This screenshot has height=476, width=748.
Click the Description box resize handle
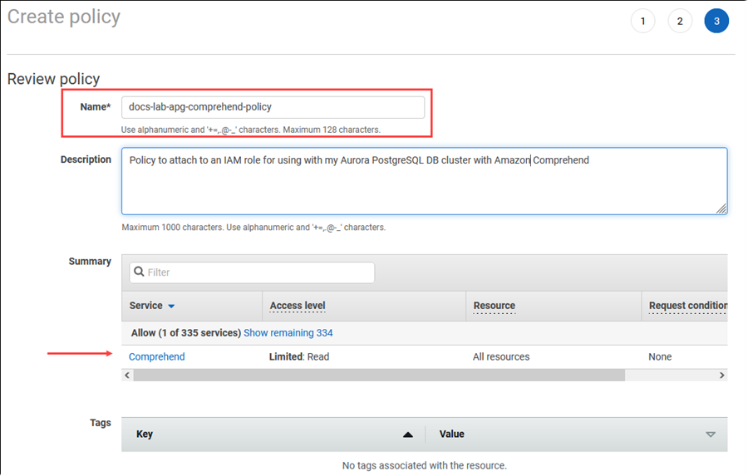[721, 209]
